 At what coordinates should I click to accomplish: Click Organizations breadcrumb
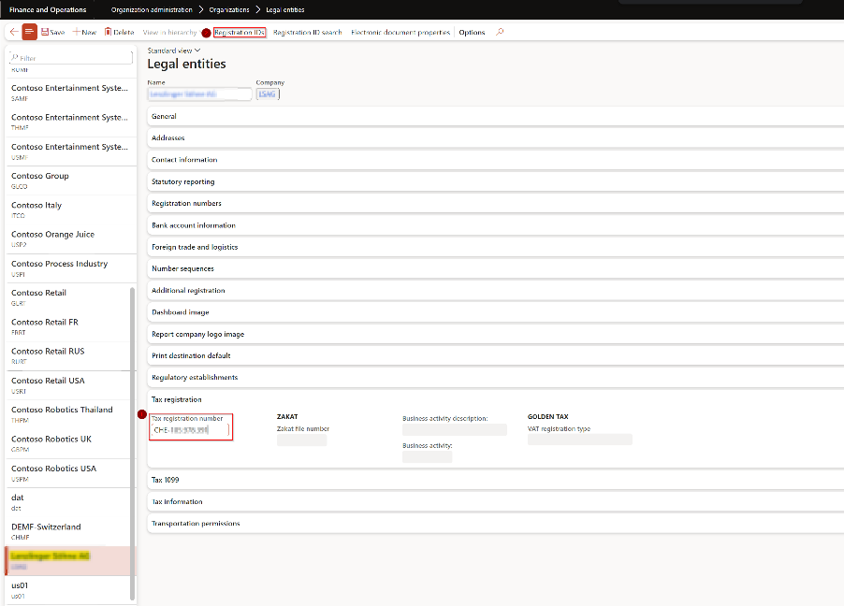(229, 9)
